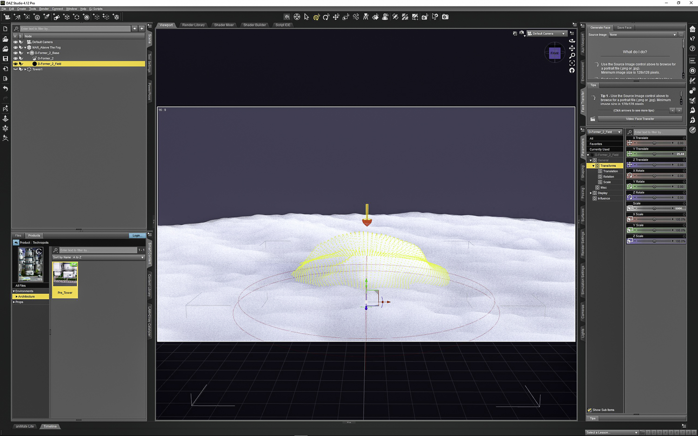Click next tip right arrow button
Viewport: 698px width, 436px height.
click(x=679, y=111)
